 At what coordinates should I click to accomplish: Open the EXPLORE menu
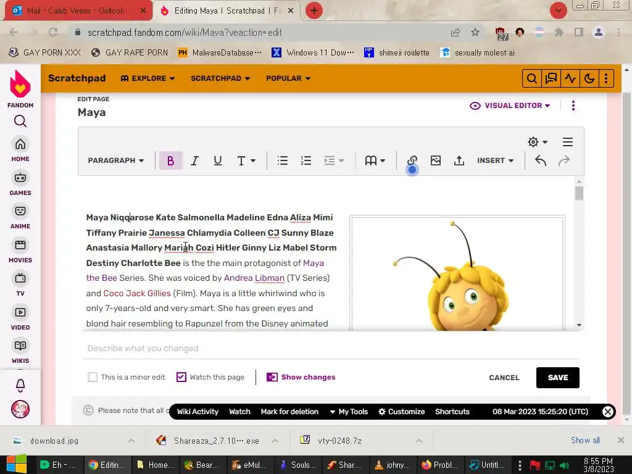pyautogui.click(x=148, y=78)
